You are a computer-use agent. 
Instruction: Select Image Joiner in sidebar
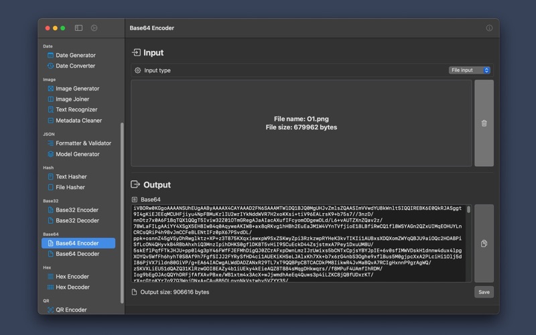click(72, 99)
